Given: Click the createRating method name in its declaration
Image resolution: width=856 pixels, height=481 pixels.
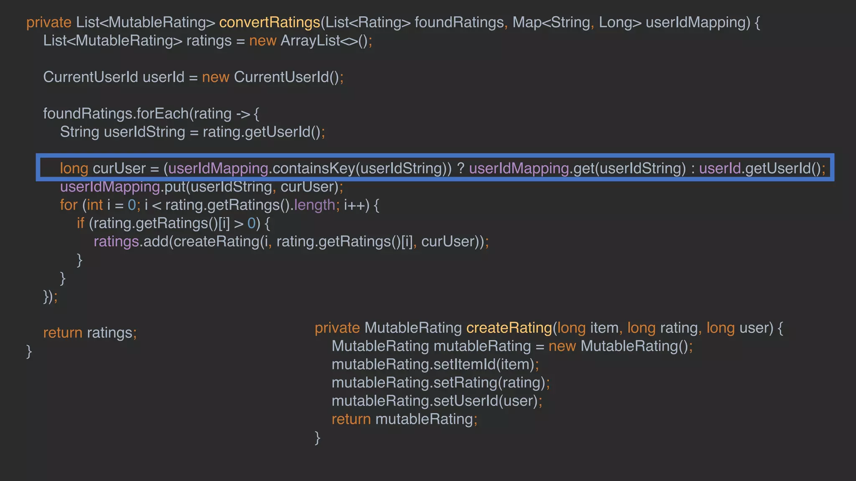Looking at the screenshot, I should point(509,328).
